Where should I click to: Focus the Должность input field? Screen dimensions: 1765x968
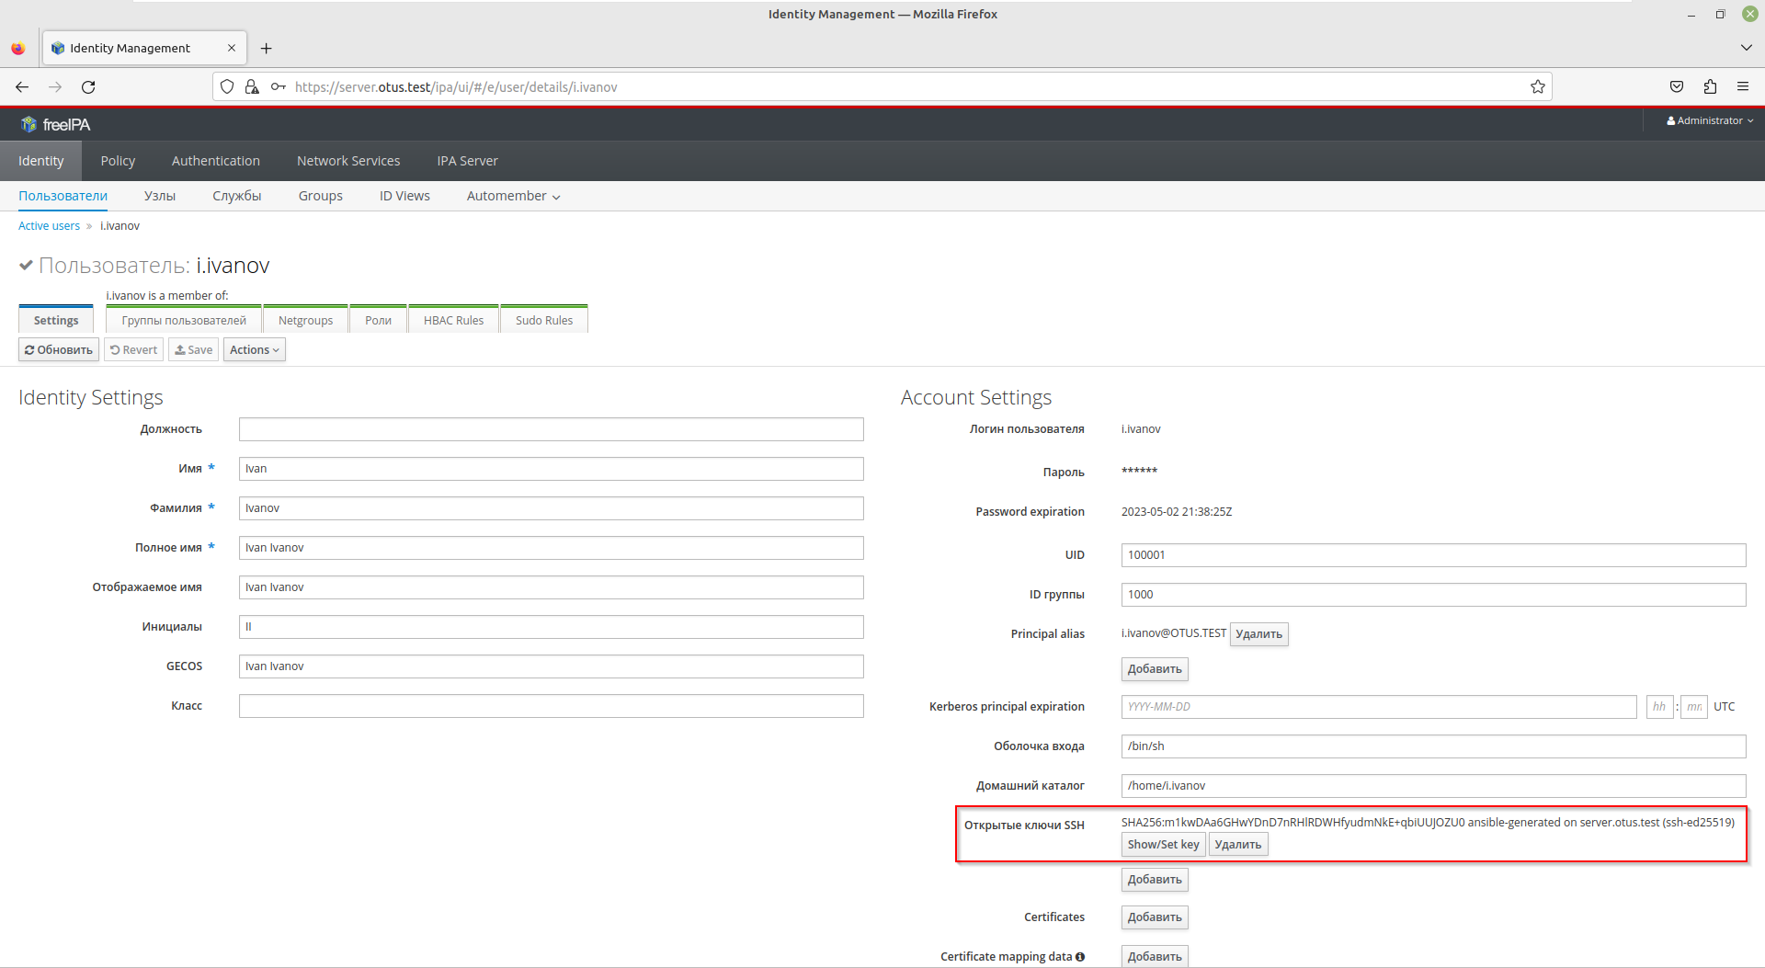tap(552, 429)
